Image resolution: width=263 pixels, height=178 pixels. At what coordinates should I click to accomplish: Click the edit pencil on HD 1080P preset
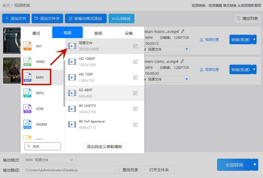tap(135, 62)
